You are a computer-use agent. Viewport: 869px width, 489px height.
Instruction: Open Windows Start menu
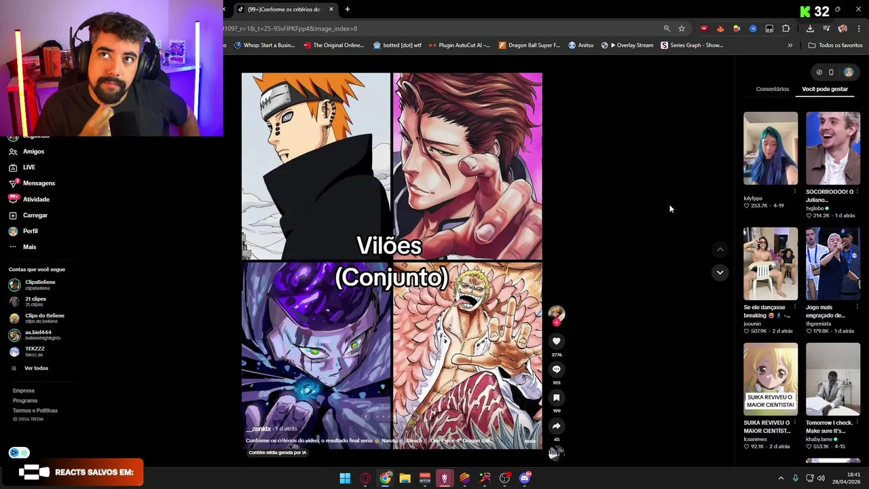(x=345, y=478)
